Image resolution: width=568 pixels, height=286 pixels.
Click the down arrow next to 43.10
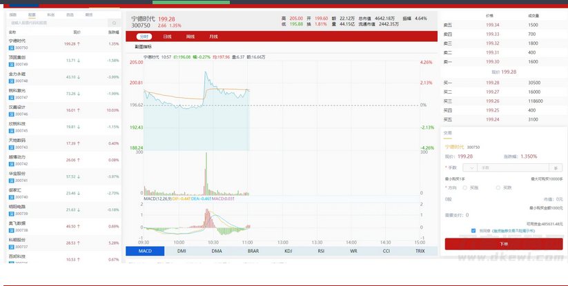pos(79,76)
